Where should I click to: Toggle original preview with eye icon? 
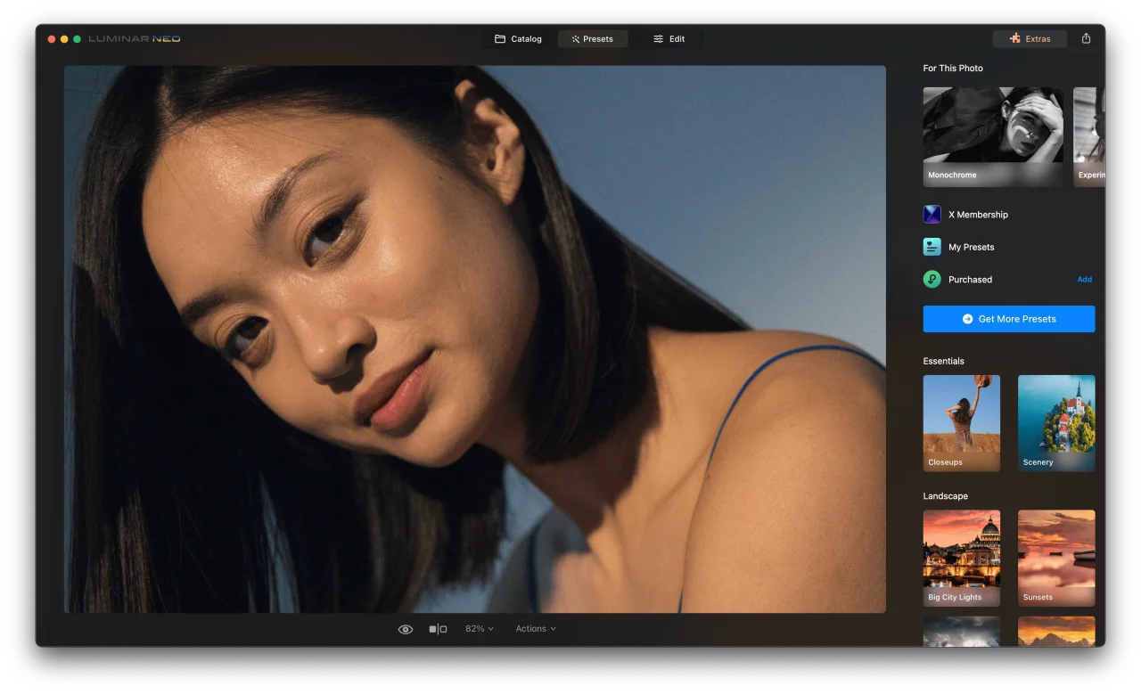coord(406,629)
